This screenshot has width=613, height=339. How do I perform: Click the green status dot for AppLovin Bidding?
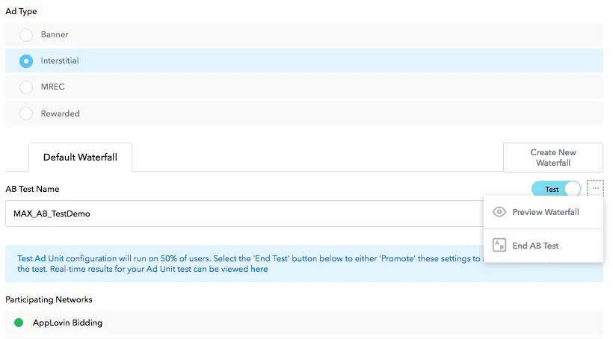click(19, 323)
